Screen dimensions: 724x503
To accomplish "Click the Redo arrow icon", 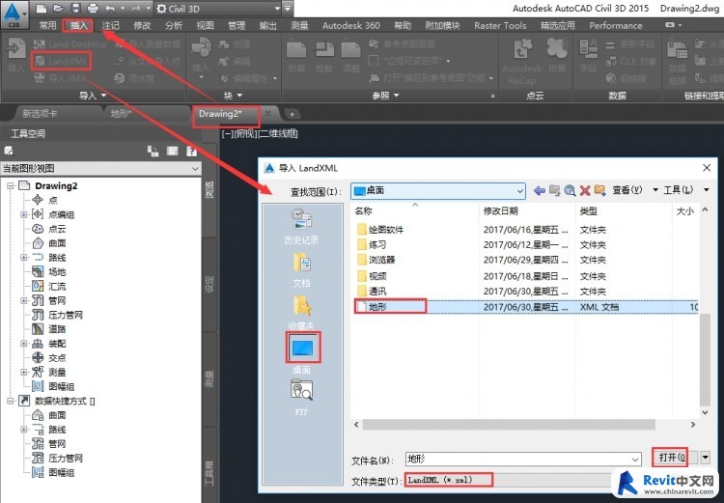I will [x=136, y=9].
